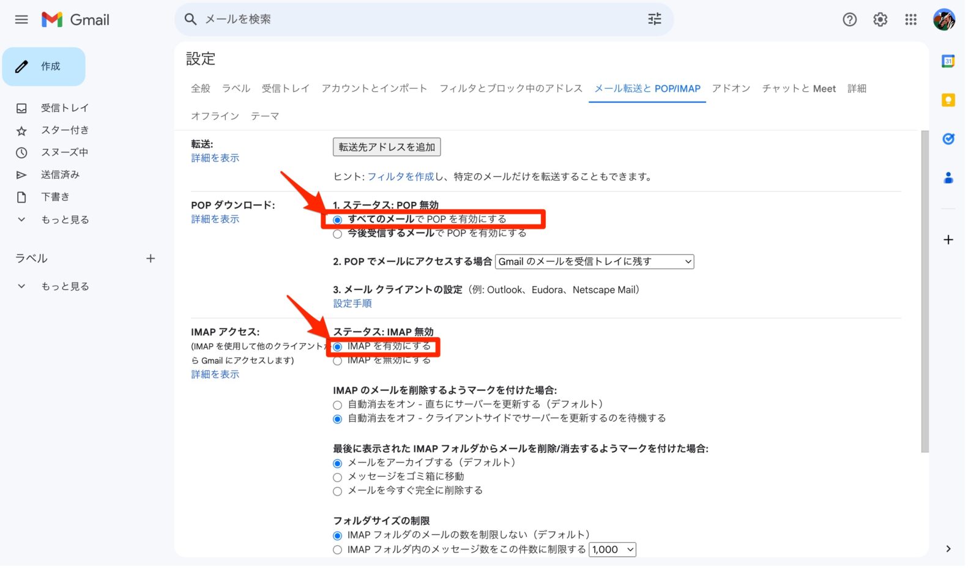Screen dimensions: 979x580
Task: Select すべてのメールで POP を有効にする radio button
Action: point(337,220)
